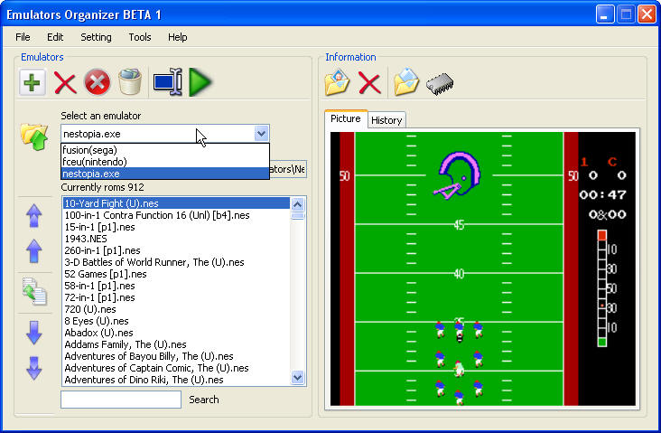Select 100-in-1 Contra Function 16 rom
The width and height of the screenshot is (661, 433).
coord(176,215)
